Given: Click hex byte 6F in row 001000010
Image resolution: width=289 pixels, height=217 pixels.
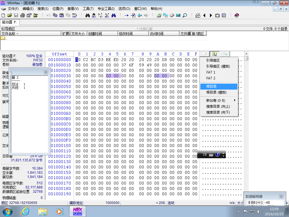Looking at the screenshot, I should coord(131,65).
